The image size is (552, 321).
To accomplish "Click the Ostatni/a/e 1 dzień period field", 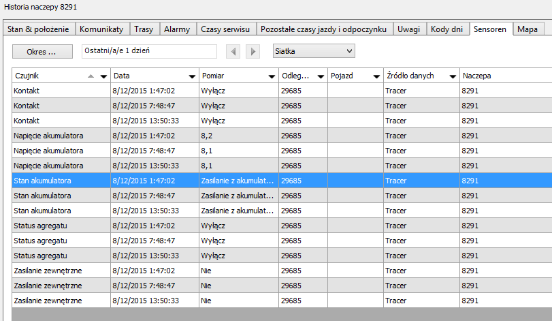I will [148, 51].
